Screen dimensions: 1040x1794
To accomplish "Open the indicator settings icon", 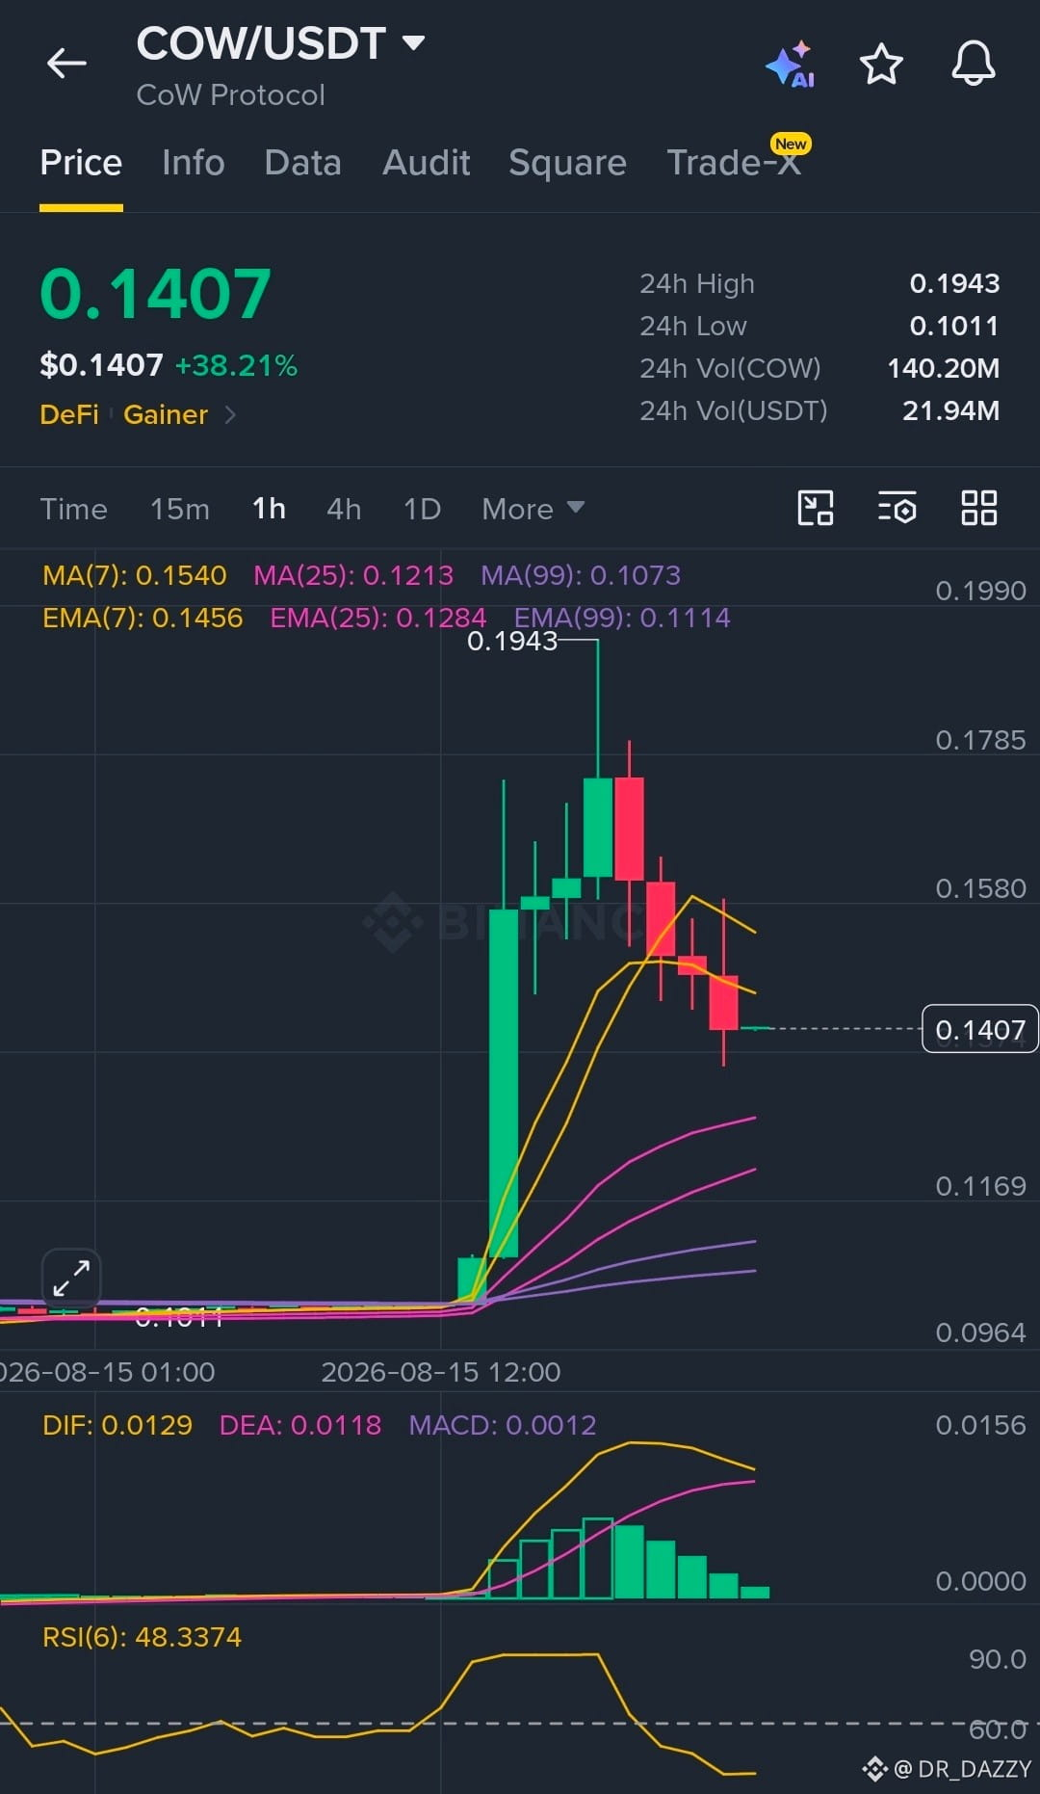I will click(897, 508).
